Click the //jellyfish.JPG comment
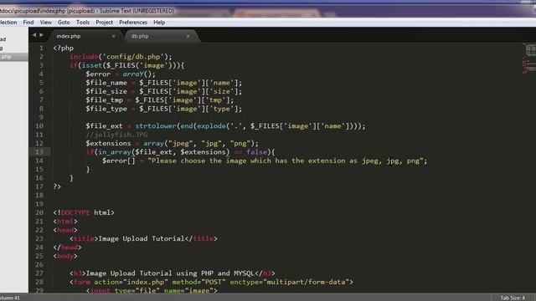Screen dimensions: 536x301 point(116,135)
